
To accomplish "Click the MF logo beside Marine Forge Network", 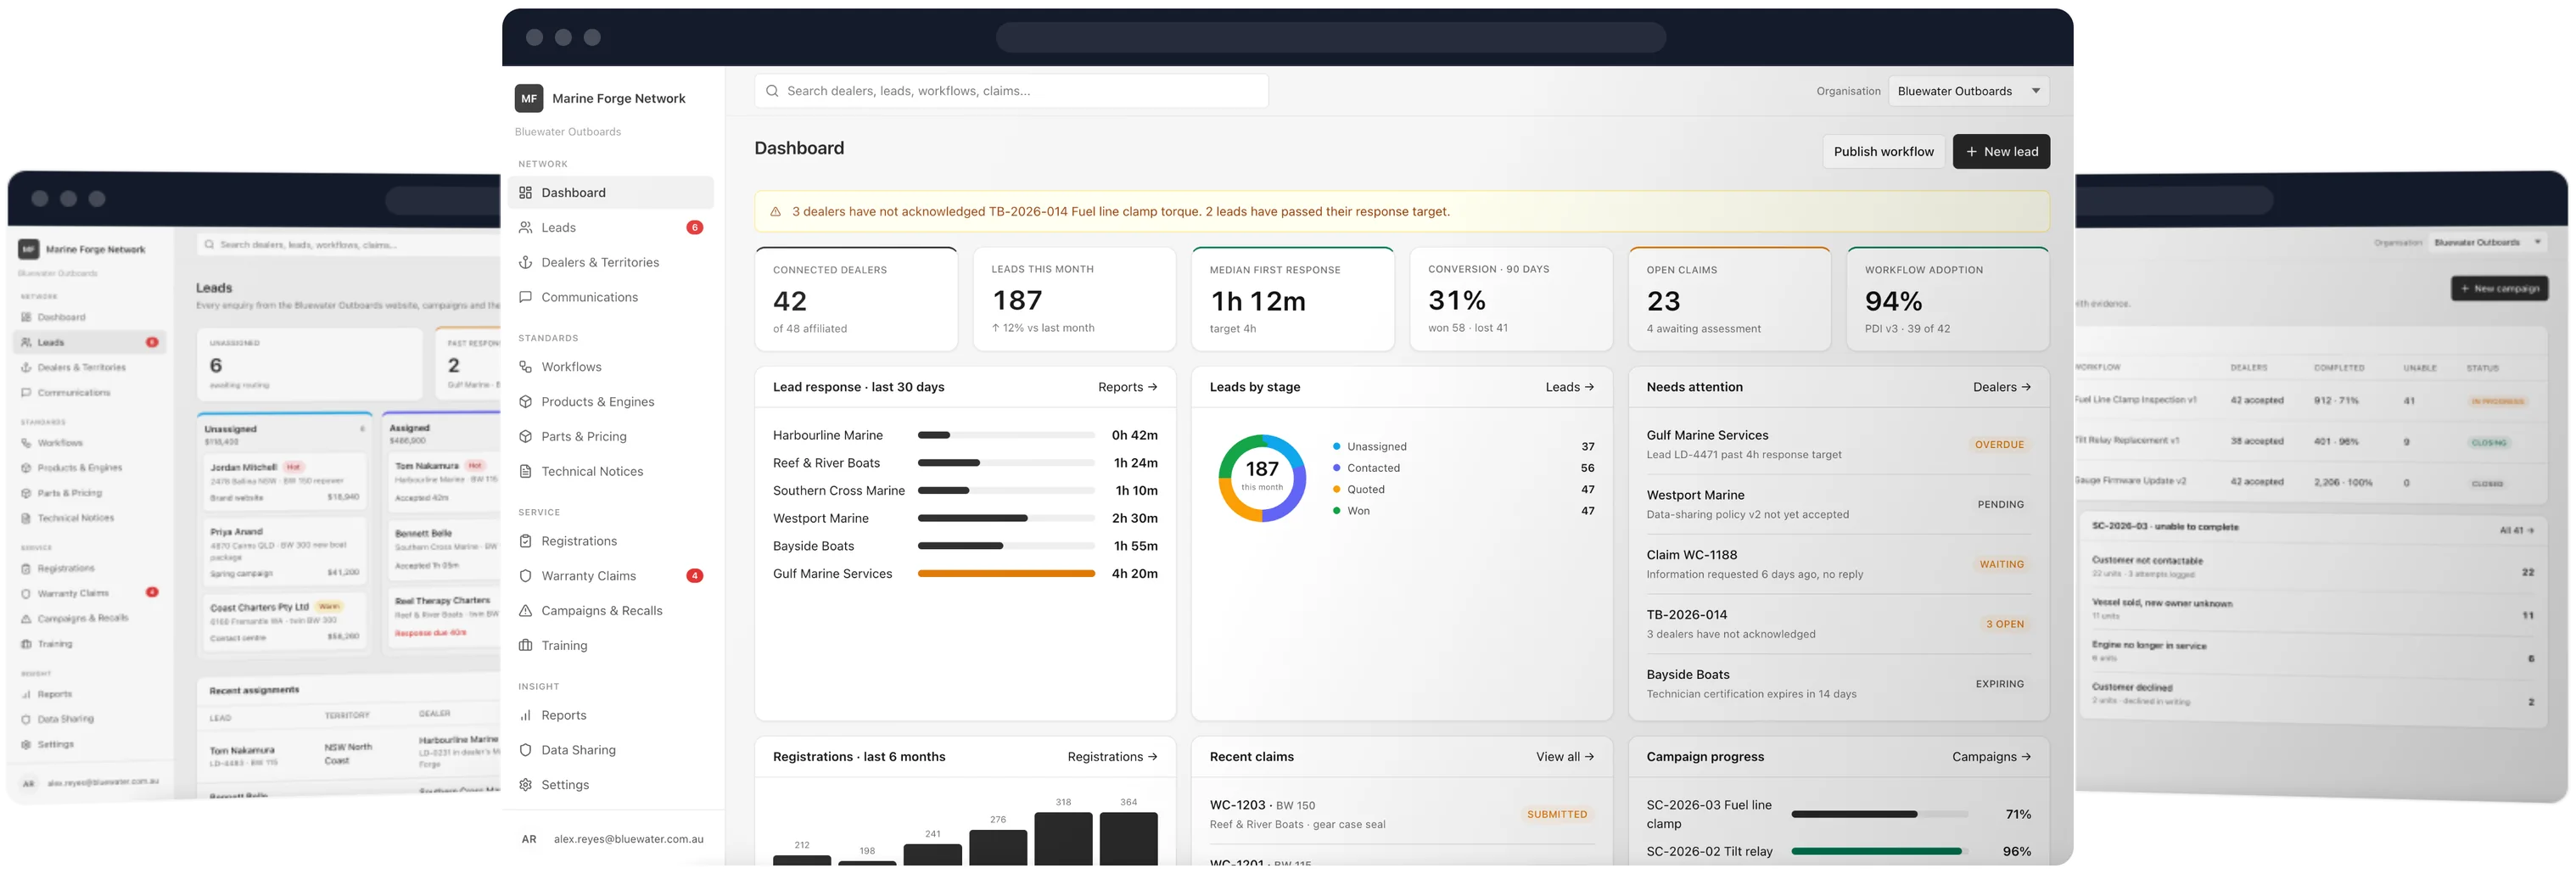I will click(x=529, y=98).
